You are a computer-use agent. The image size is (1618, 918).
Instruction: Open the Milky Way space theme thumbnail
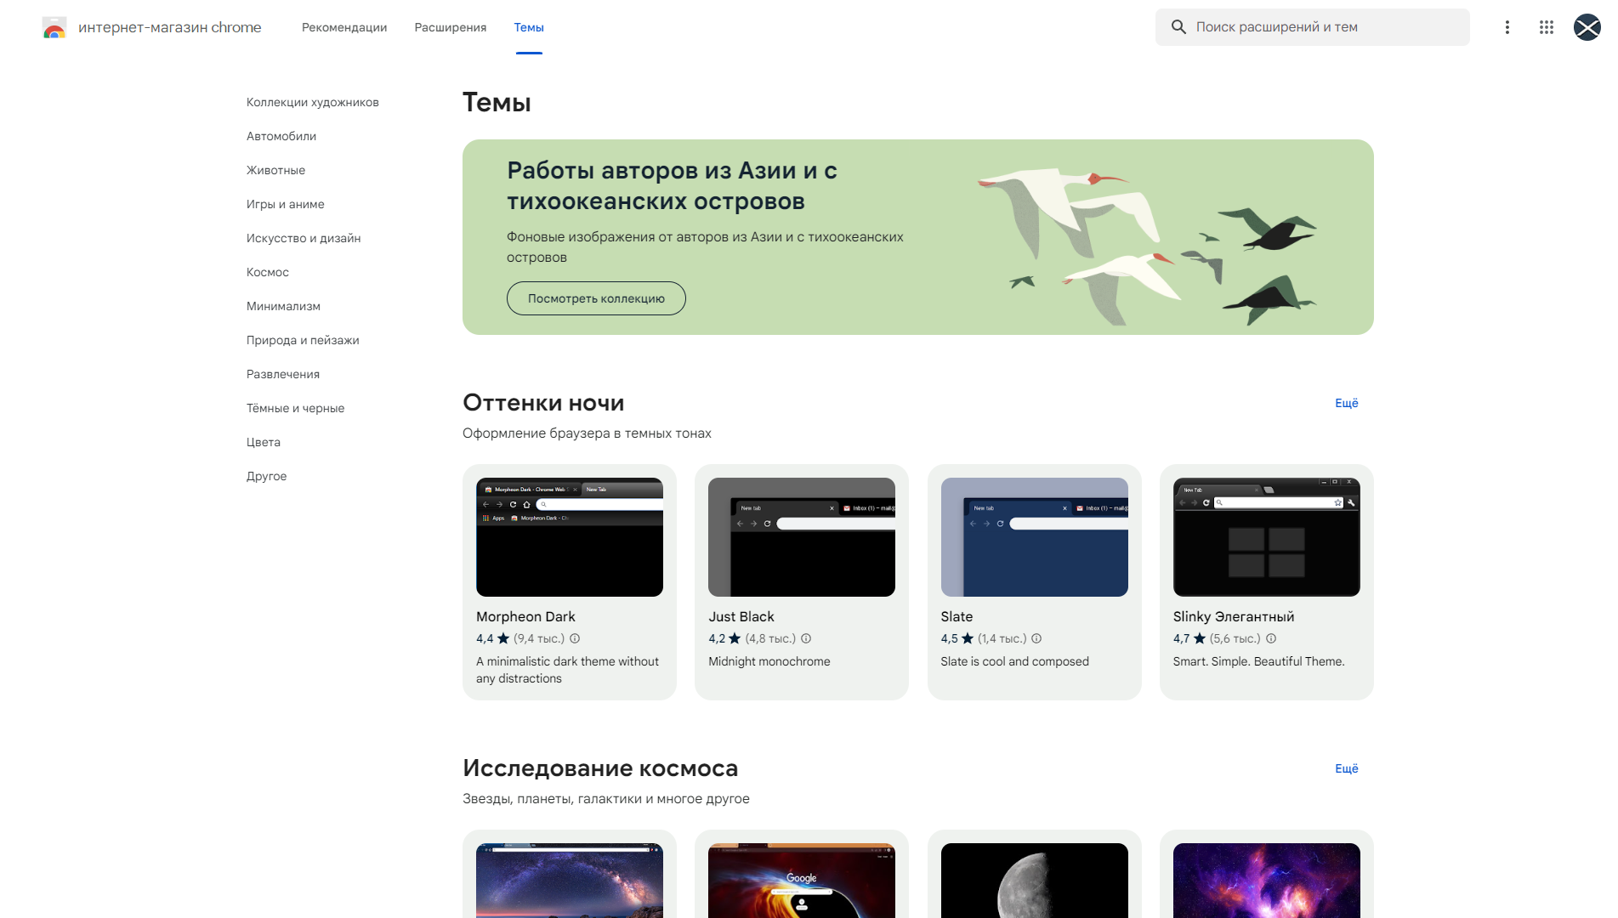570,881
